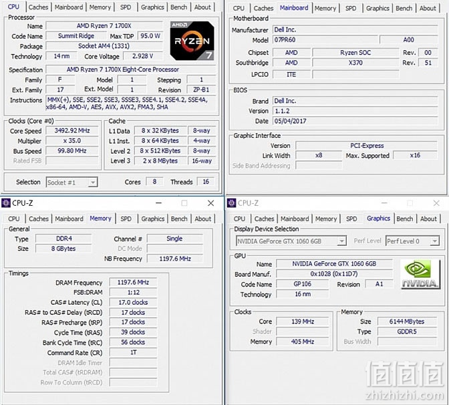Open Bench tab in the CPU window

178,7
